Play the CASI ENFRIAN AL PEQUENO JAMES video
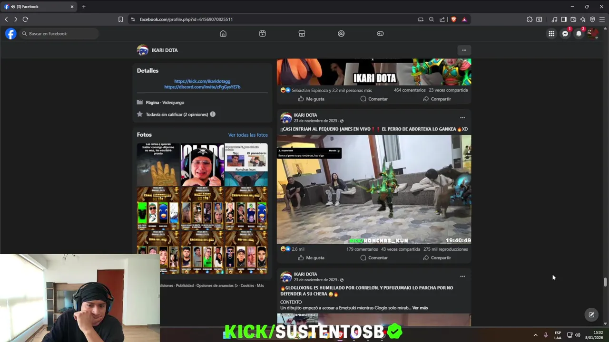Image resolution: width=609 pixels, height=342 pixels. tap(374, 190)
